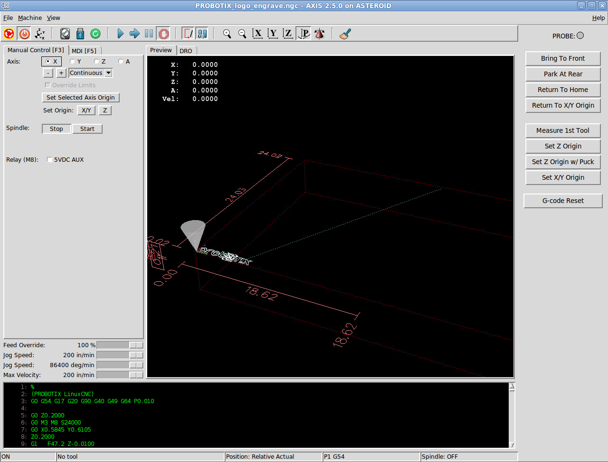Screen dimensions: 608x462
Task: Enable the 5VDC AUX relay checkbox
Action: [49, 160]
